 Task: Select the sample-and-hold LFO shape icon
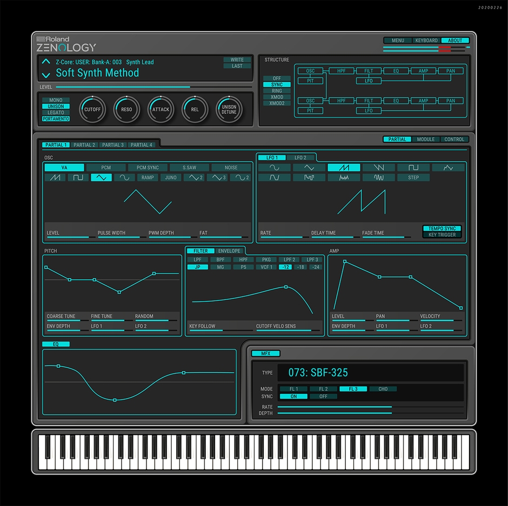[x=309, y=178]
